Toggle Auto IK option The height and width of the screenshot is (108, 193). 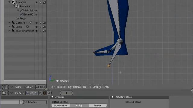click(x=98, y=105)
